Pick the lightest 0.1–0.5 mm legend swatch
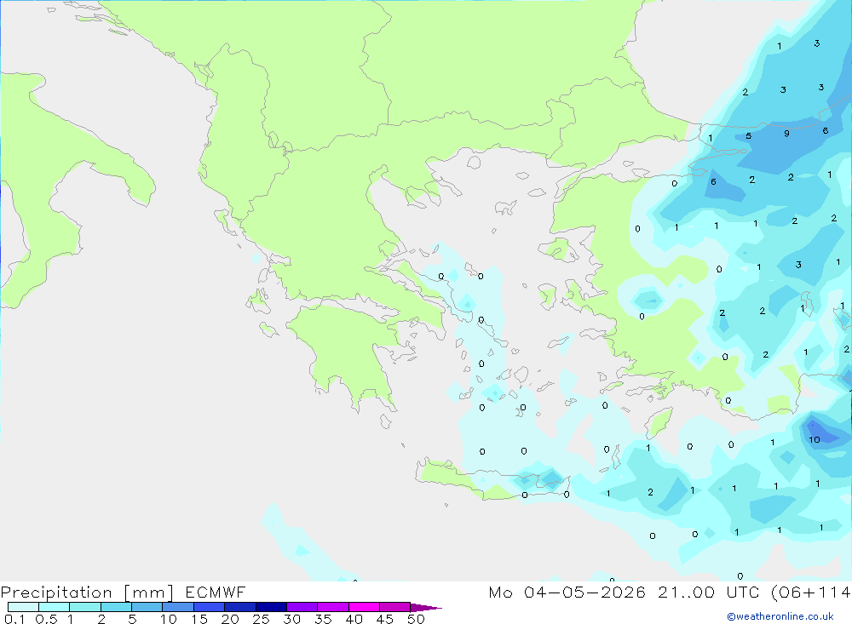This screenshot has height=624, width=852. click(23, 607)
